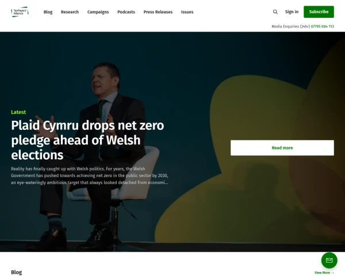Select Podcasts from the top navigation

(126, 12)
